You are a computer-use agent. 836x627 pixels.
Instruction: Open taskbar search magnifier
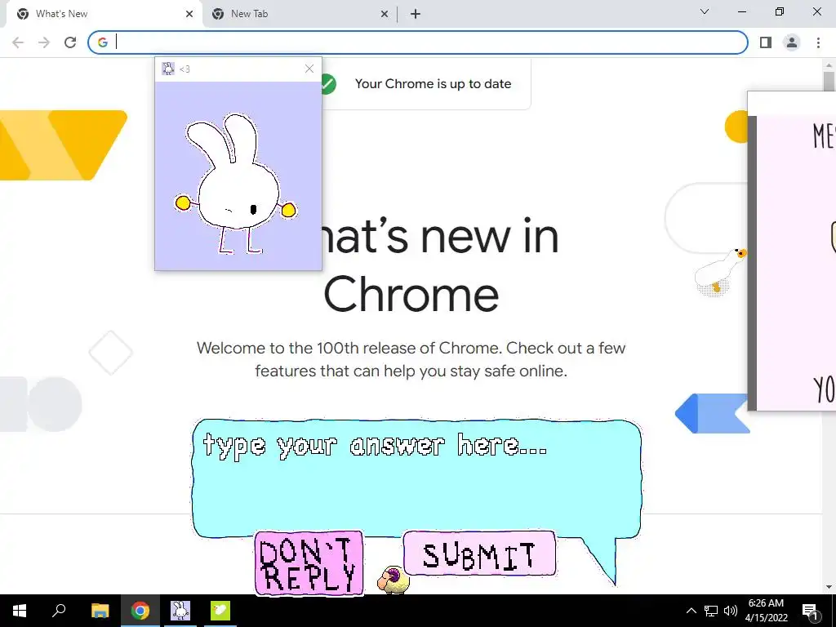pyautogui.click(x=59, y=611)
